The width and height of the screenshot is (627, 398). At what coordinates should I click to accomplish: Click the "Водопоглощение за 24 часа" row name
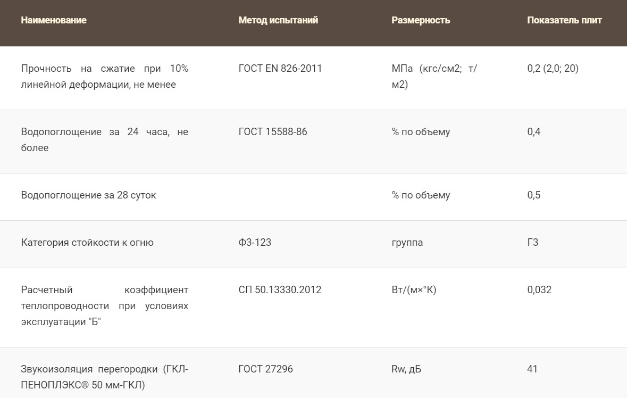pos(104,139)
